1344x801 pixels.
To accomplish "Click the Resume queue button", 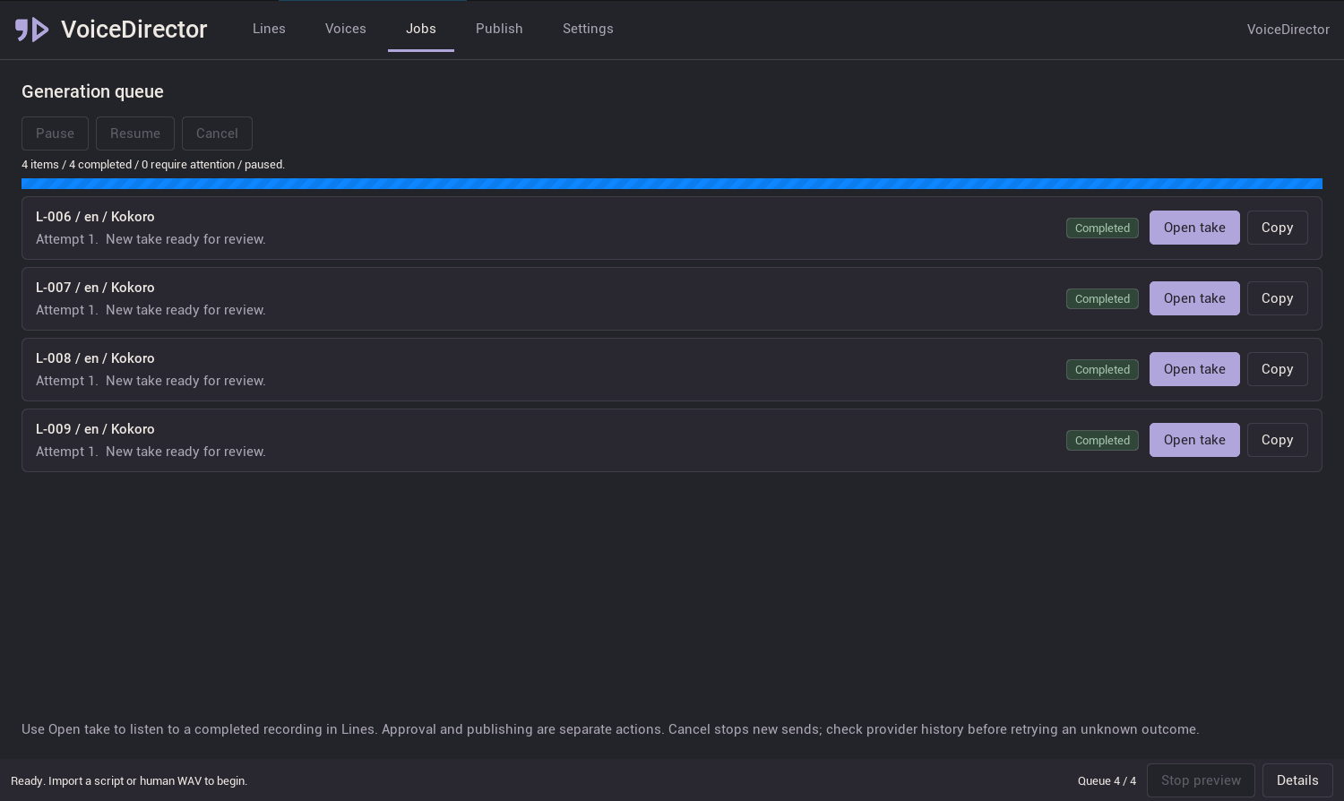I will click(135, 133).
